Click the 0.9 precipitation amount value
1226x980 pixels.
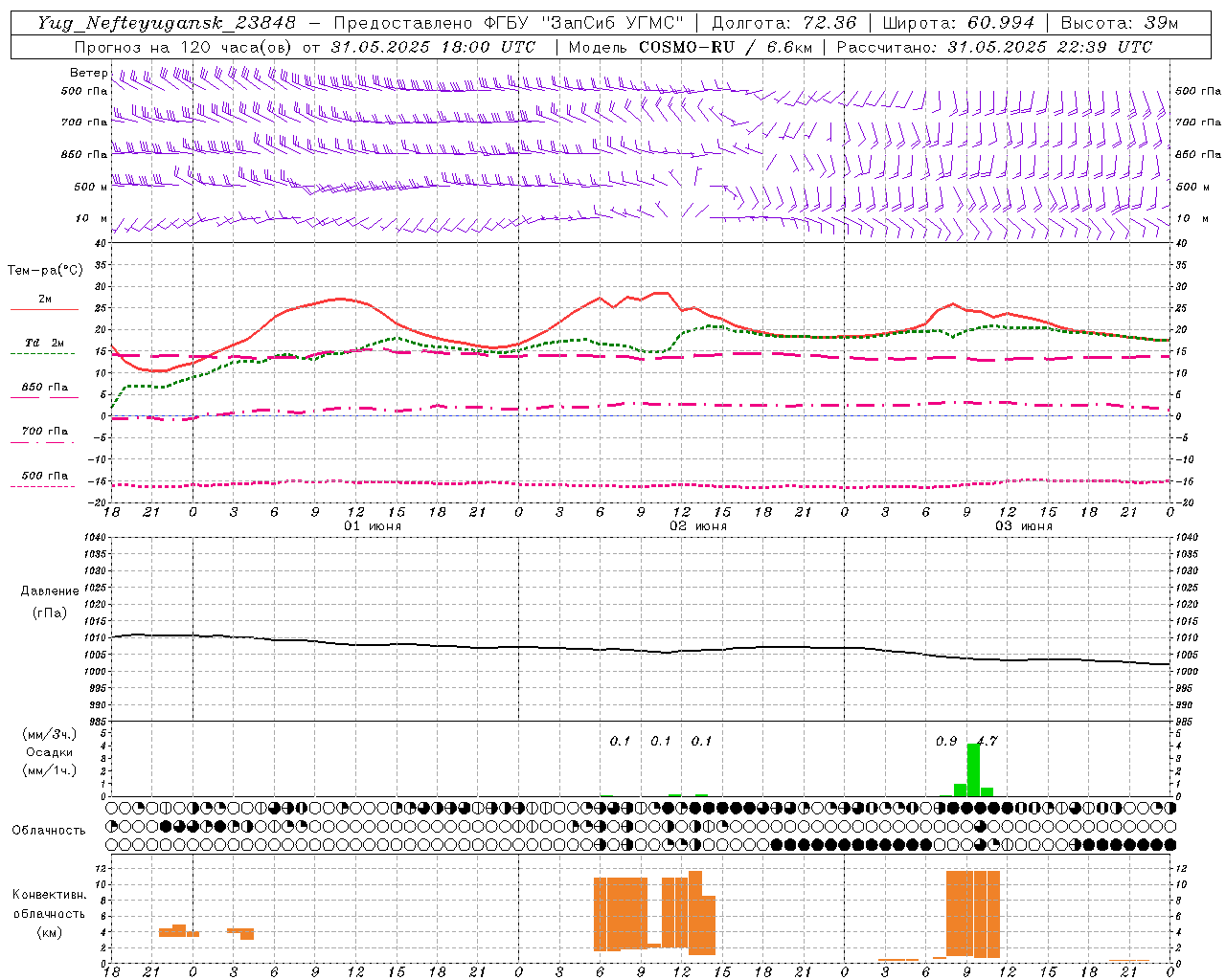[x=946, y=741]
